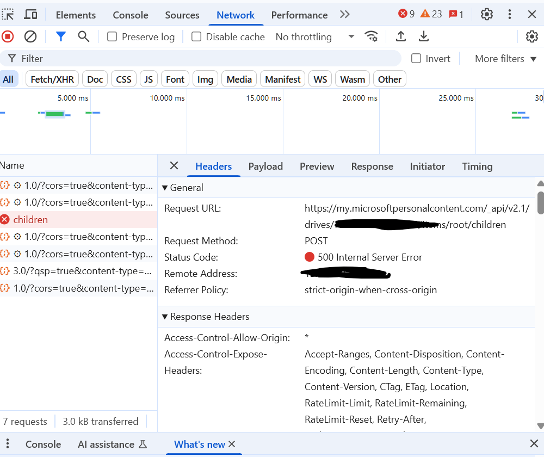
Task: Click the Filter text input field
Action: coord(201,59)
